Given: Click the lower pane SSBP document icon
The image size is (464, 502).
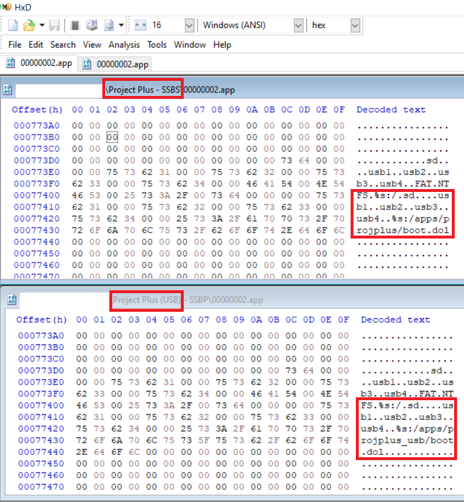Looking at the screenshot, I should point(12,300).
